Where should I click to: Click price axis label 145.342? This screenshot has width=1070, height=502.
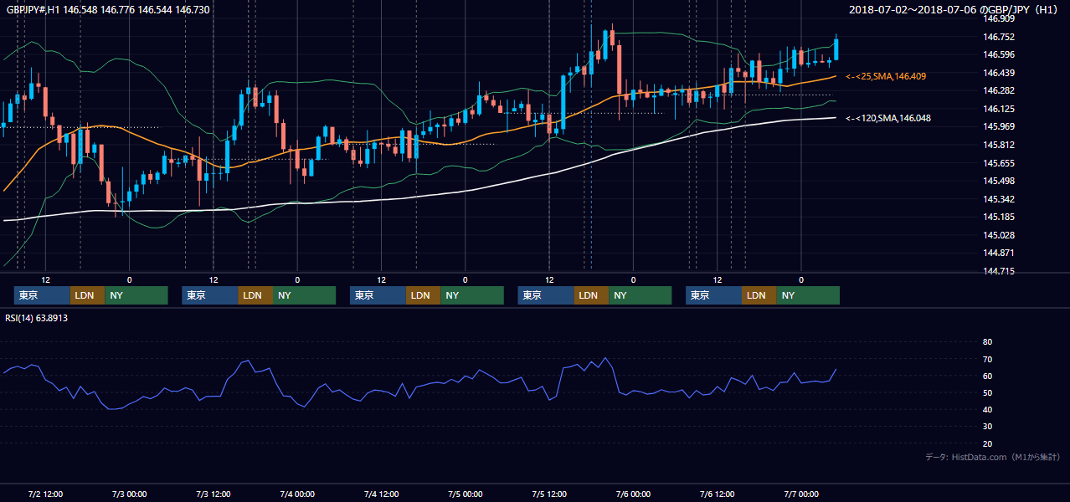point(1000,199)
